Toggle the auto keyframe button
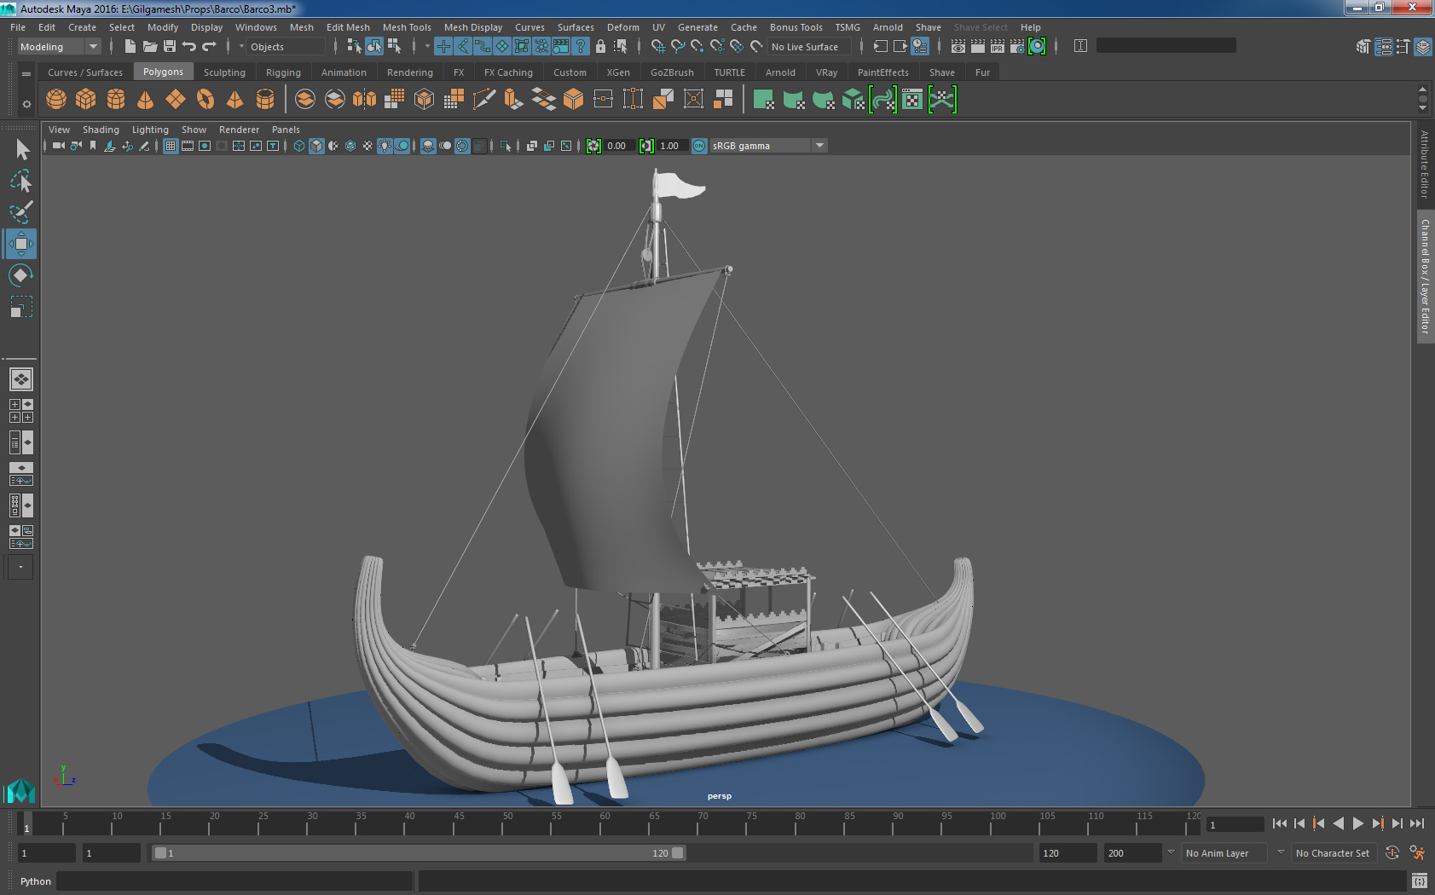This screenshot has width=1435, height=895. click(1392, 852)
